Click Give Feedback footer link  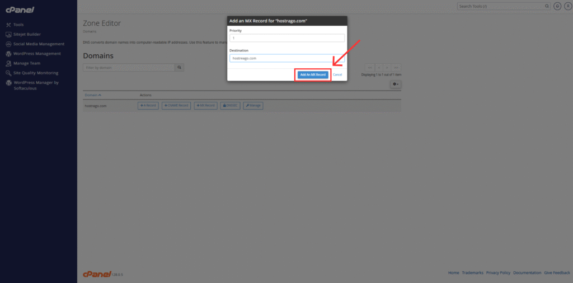(557, 273)
